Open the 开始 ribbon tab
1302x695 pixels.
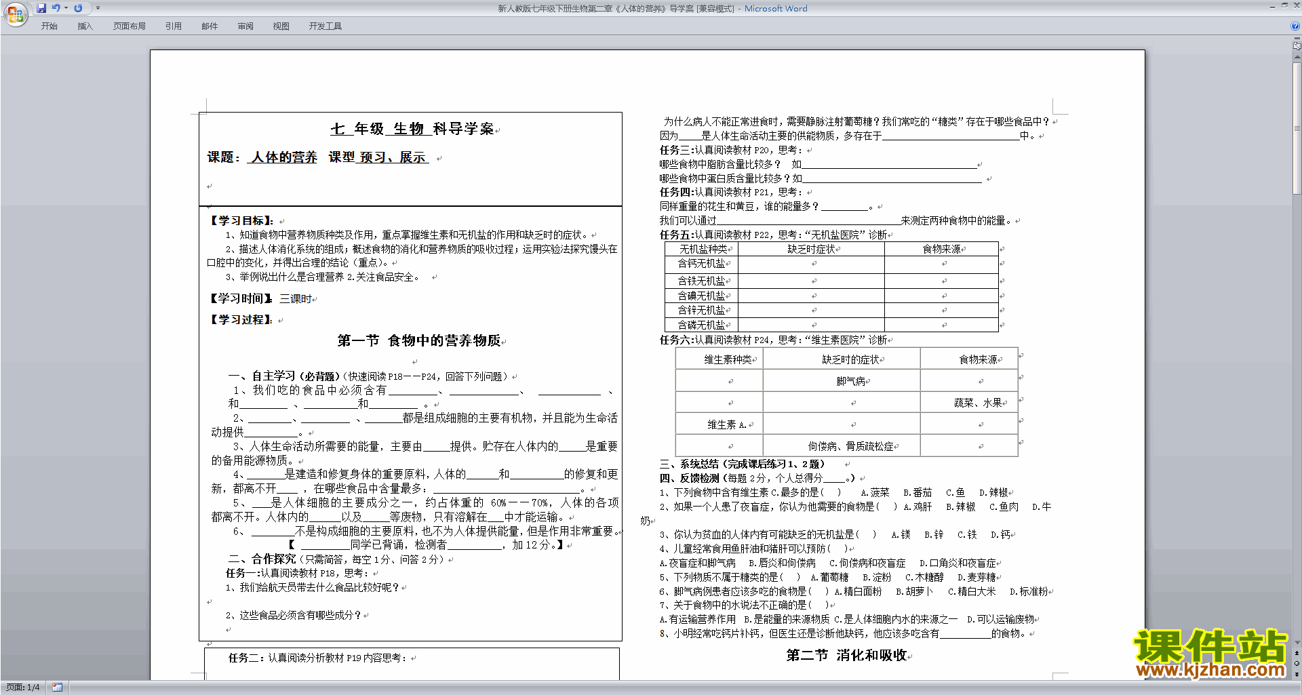pos(50,26)
